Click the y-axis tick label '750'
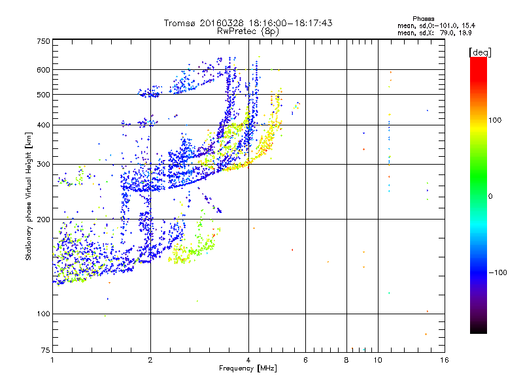Image resolution: width=523 pixels, height=392 pixels. point(44,41)
